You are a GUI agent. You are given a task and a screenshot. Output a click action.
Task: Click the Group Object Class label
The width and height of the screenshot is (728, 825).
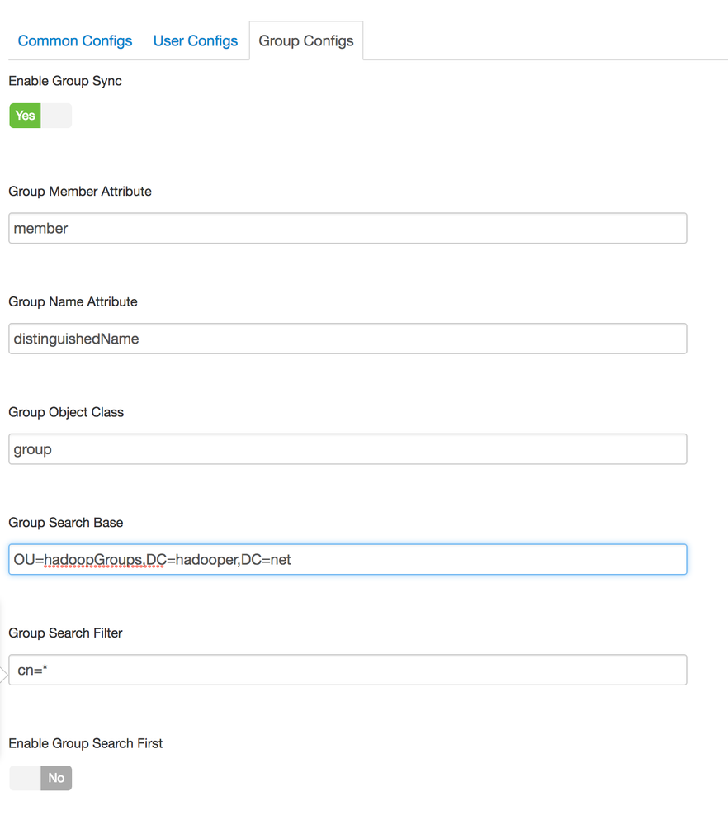point(66,412)
